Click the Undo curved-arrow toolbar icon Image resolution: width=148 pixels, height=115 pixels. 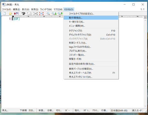coord(23,14)
